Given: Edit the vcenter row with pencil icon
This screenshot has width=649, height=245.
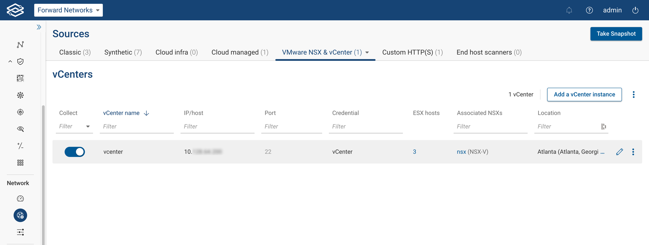Looking at the screenshot, I should click(619, 152).
